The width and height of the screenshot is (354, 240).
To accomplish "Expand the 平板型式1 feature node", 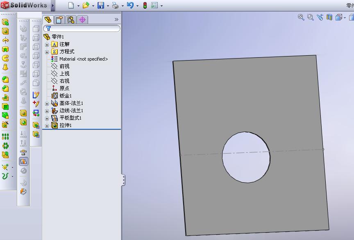I will [47, 118].
